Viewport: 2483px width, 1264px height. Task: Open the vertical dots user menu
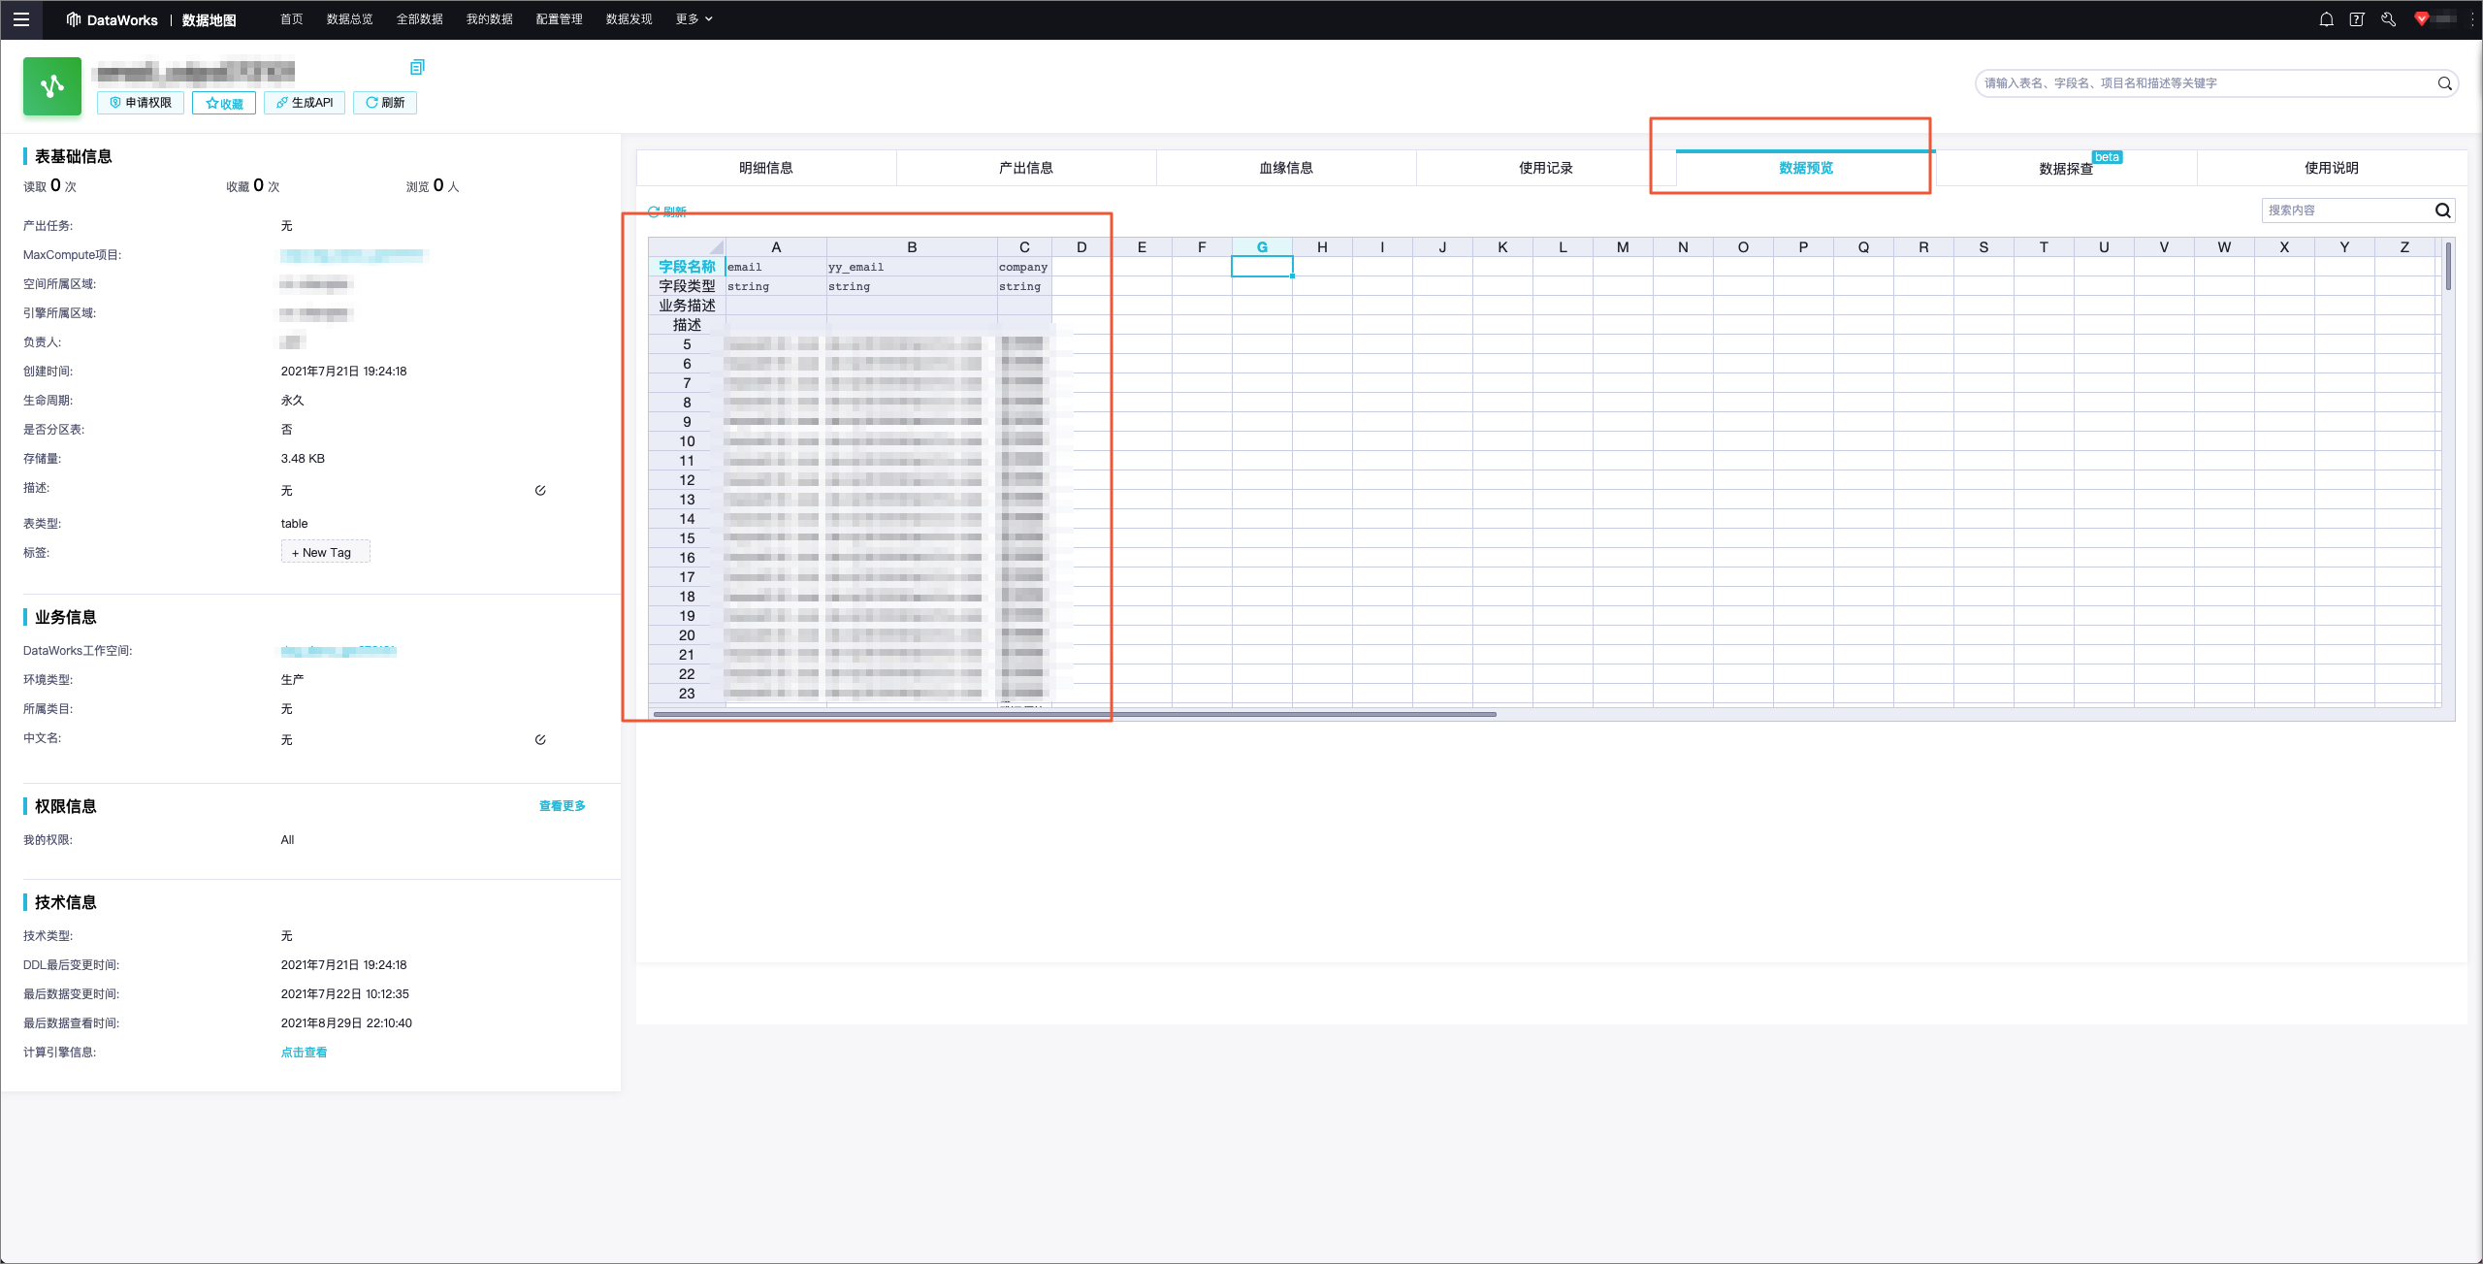2472,19
